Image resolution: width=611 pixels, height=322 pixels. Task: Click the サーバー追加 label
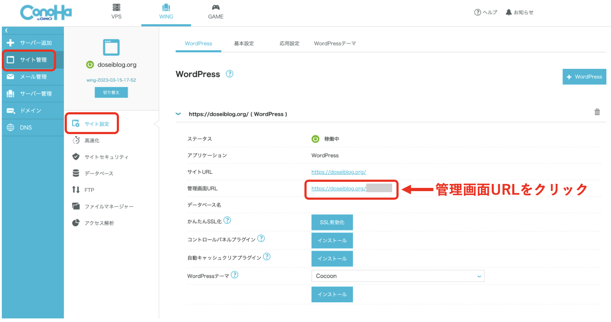click(36, 43)
